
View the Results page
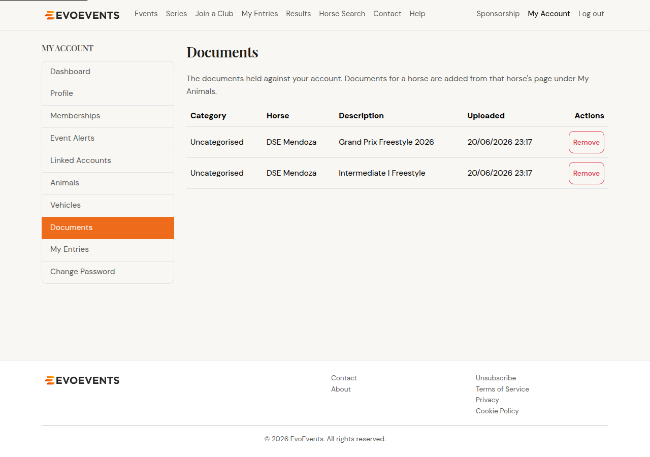point(298,14)
